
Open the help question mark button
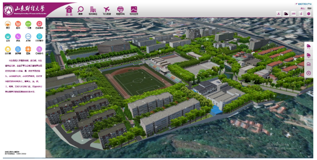click(x=309, y=14)
